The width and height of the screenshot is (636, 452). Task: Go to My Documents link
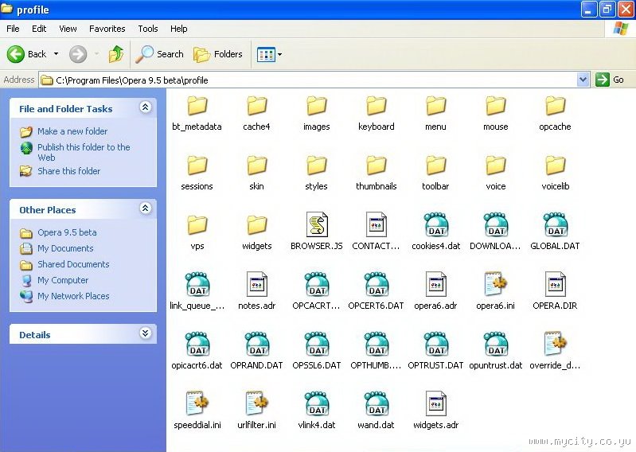pyautogui.click(x=65, y=248)
